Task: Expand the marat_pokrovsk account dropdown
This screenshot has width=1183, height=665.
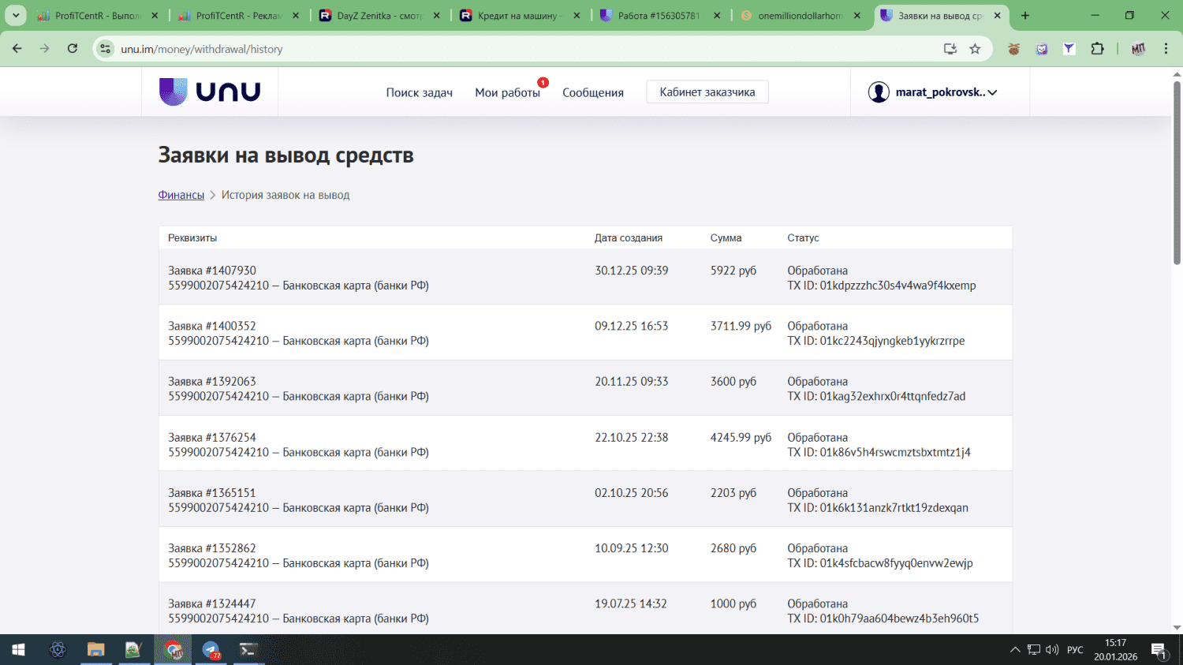Action: point(934,92)
